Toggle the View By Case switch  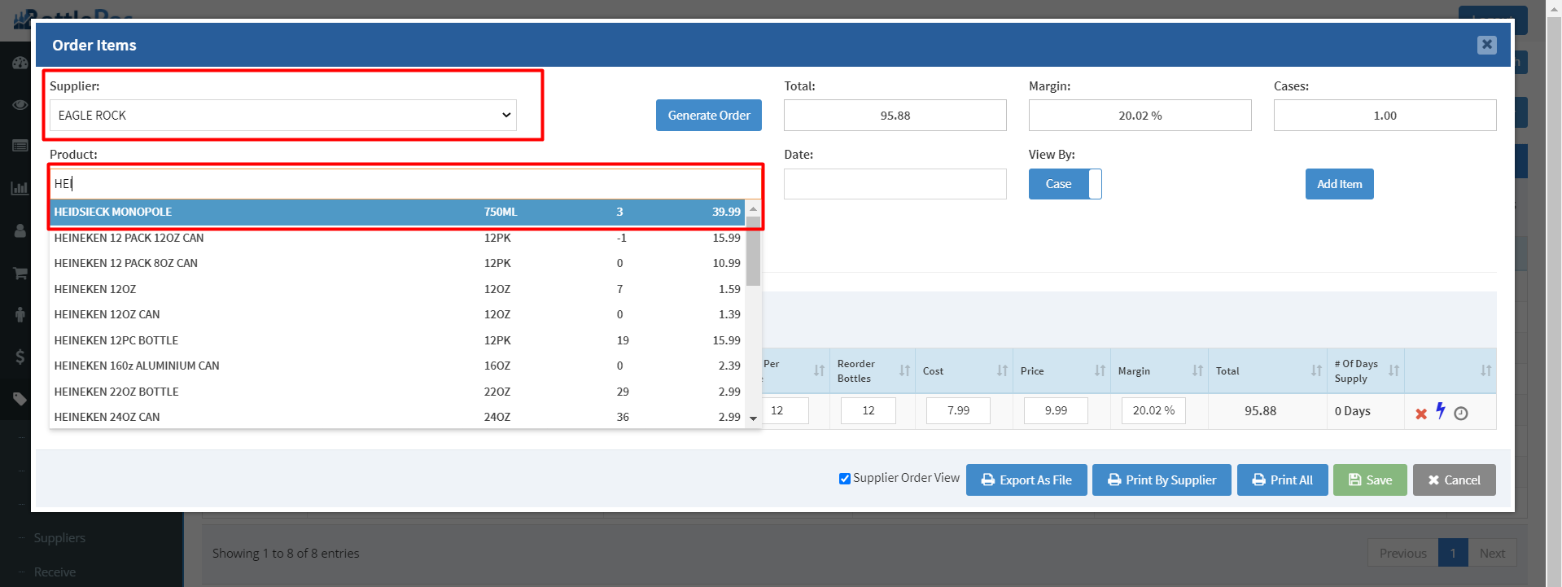click(1065, 184)
